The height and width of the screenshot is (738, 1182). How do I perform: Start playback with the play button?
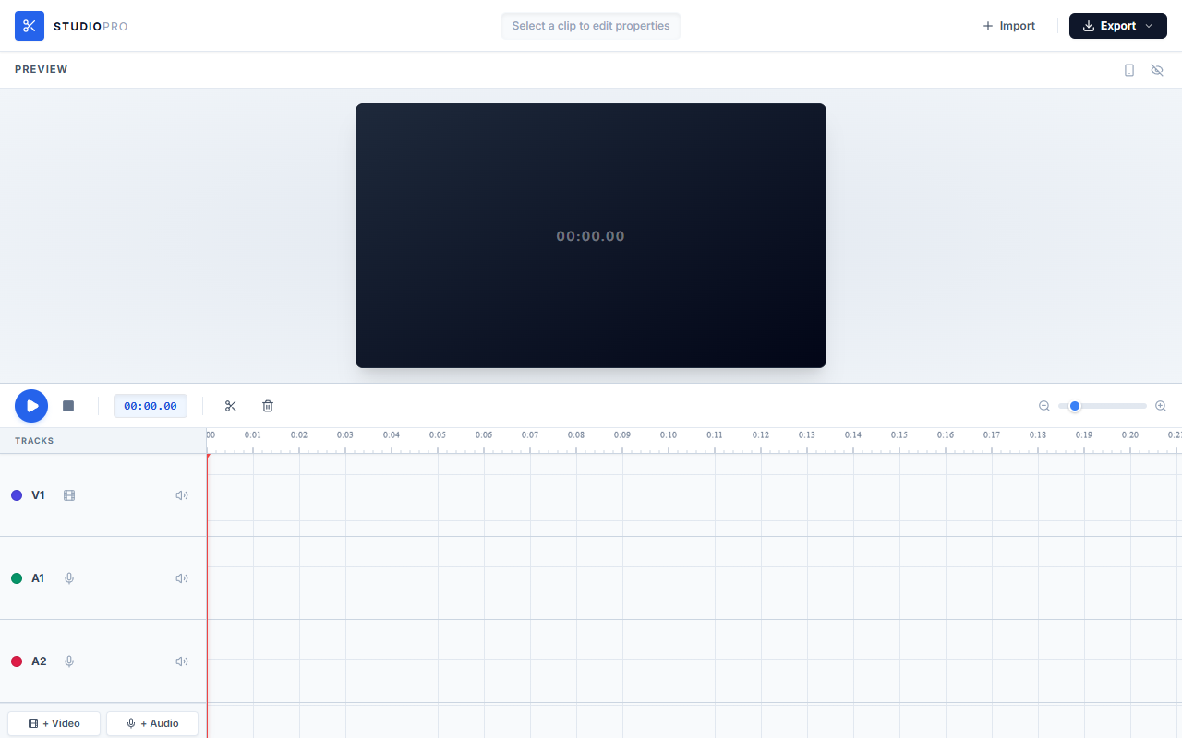click(x=31, y=406)
